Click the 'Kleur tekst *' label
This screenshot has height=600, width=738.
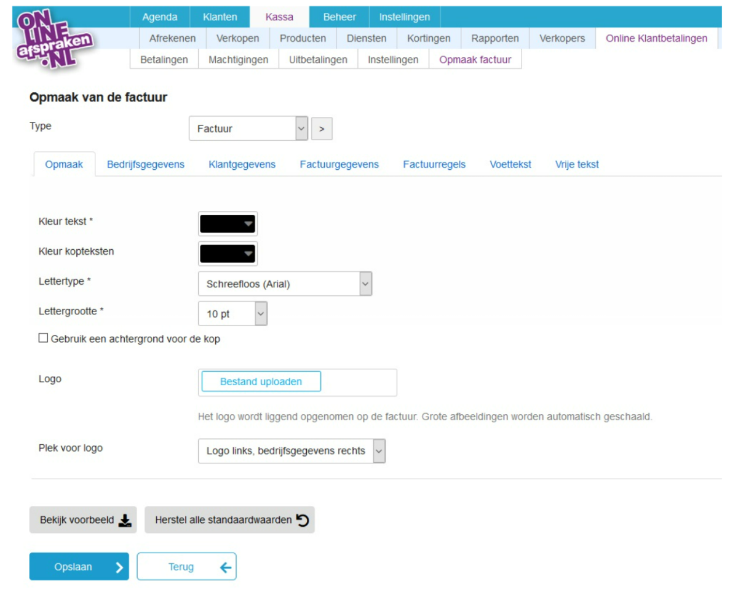(65, 221)
